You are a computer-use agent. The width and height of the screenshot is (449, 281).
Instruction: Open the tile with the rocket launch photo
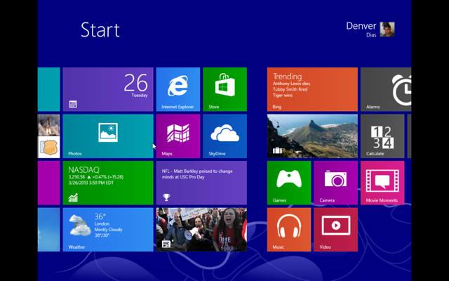tap(48, 125)
